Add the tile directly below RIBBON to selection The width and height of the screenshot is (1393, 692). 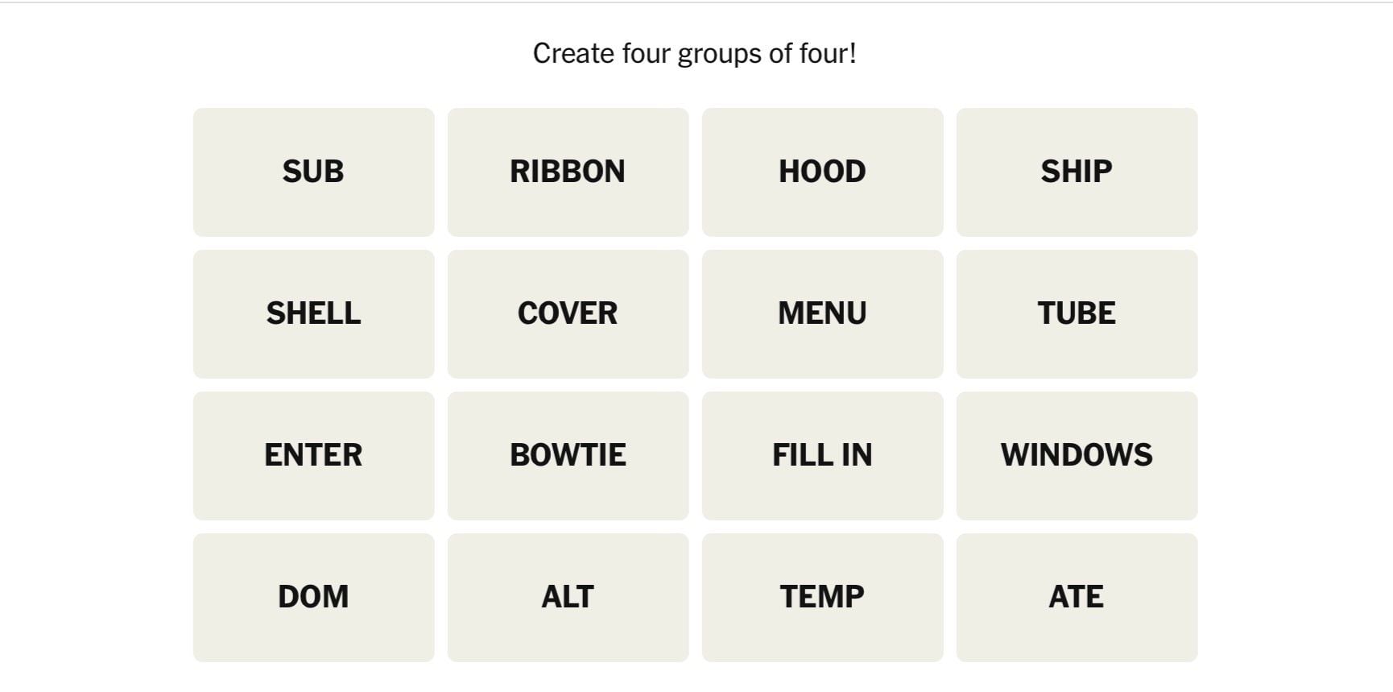568,313
